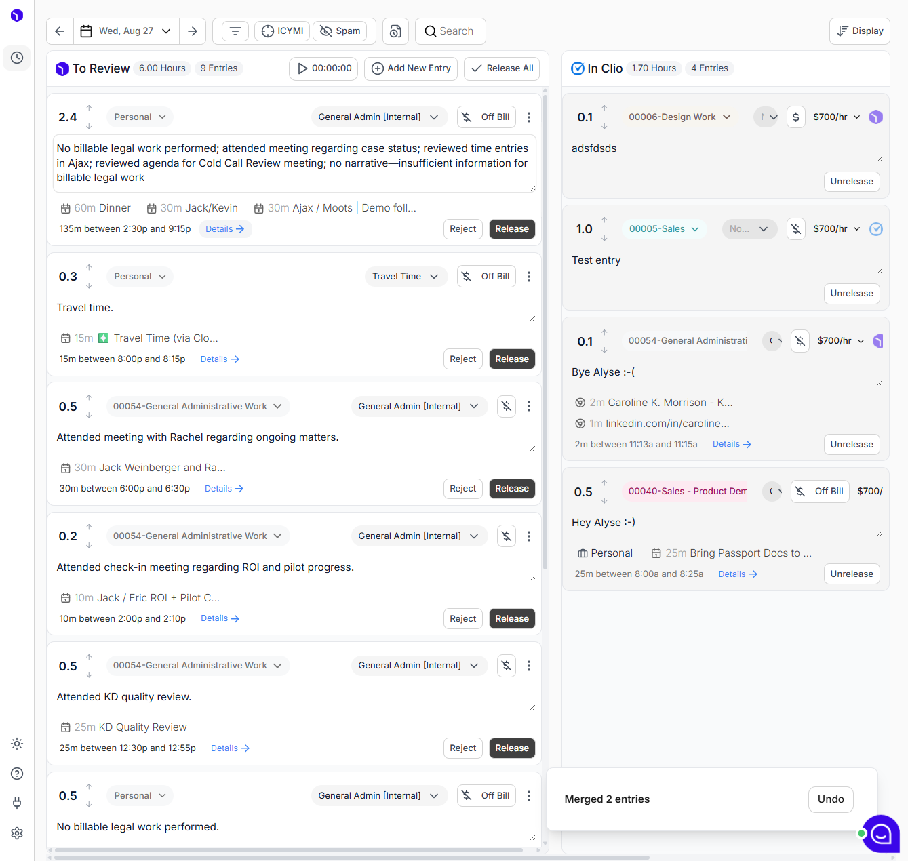Open integrations plug icon in sidebar
The image size is (908, 861).
[17, 803]
